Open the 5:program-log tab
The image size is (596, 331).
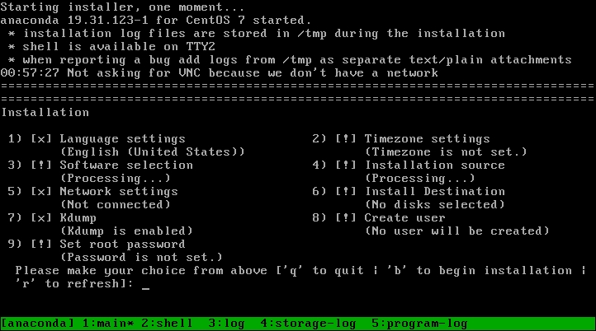coord(419,324)
